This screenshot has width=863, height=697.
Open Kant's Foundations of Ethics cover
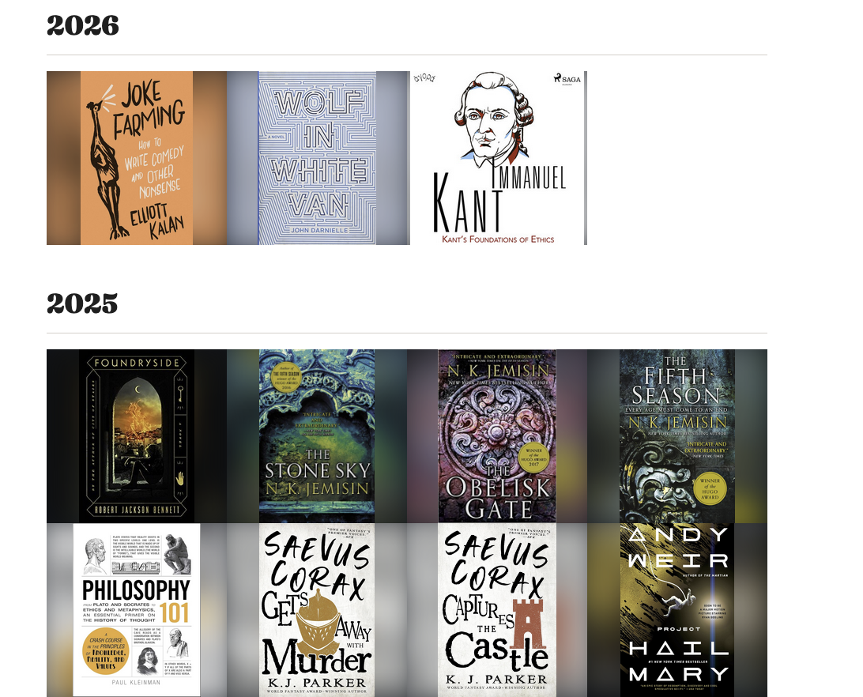tap(499, 158)
